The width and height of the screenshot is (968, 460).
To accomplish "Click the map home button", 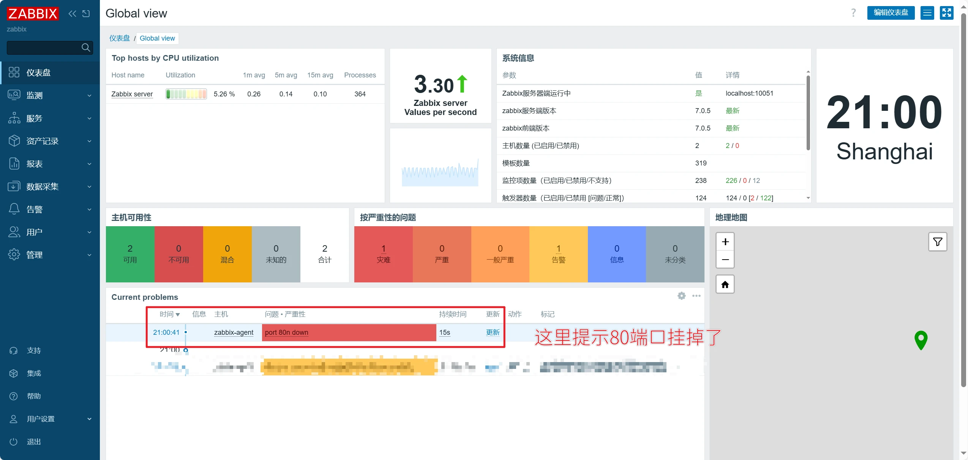I will click(x=725, y=284).
